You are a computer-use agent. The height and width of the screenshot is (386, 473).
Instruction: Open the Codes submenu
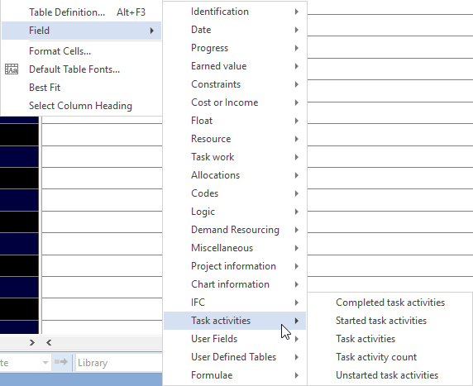235,193
